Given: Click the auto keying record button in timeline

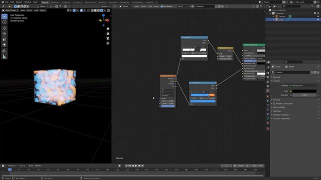Looking at the screenshot, I should 119,166.
